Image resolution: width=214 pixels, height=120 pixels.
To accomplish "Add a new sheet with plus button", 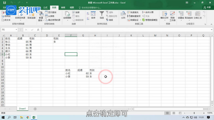I will click(35, 109).
